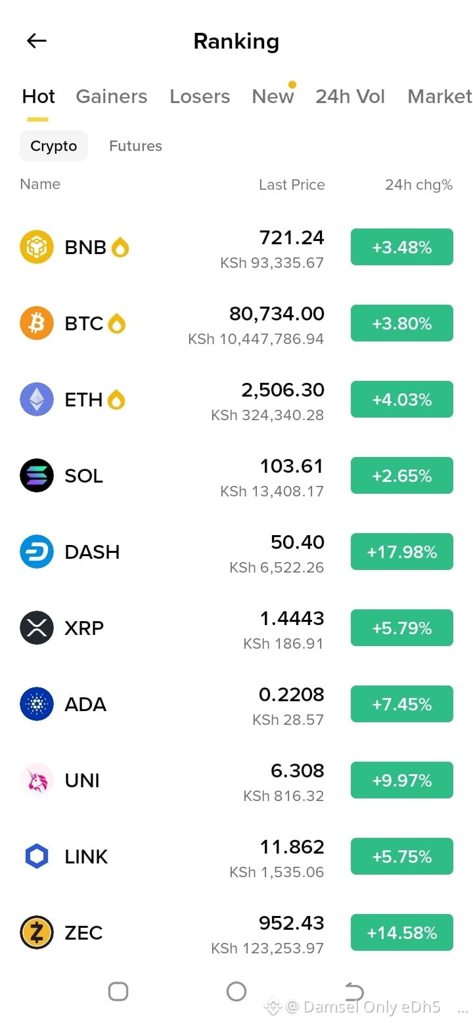Tap the Chainlink LINK hexagon icon
The image size is (473, 1023).
[37, 856]
